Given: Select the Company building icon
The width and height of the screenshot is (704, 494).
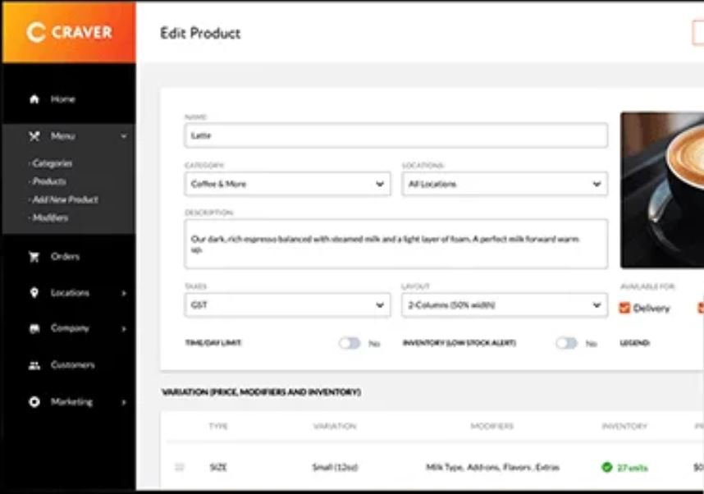Looking at the screenshot, I should pos(34,328).
